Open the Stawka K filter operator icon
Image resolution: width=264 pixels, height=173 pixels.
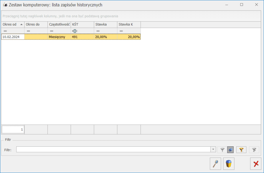(x=121, y=31)
